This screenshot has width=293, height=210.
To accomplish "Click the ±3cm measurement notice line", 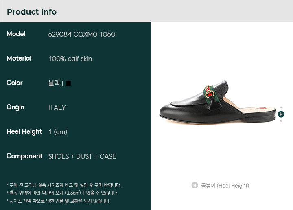I will tap(62, 193).
